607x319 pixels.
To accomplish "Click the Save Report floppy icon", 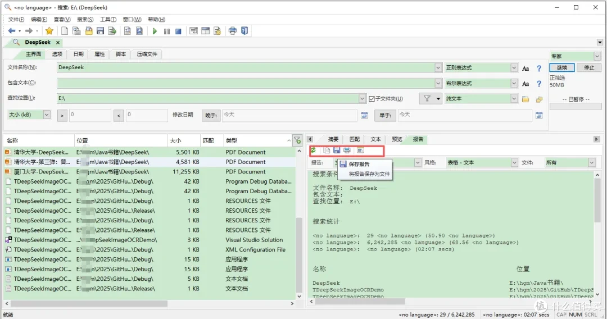I will click(x=337, y=151).
